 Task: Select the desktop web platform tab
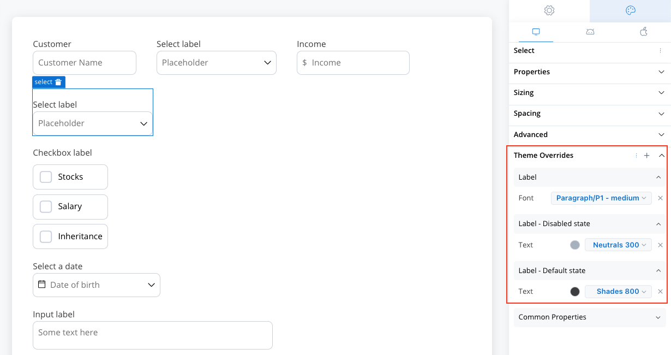(536, 32)
